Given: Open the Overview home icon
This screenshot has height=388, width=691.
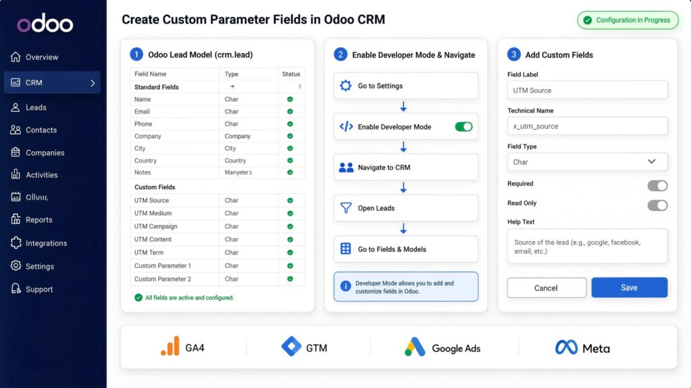Looking at the screenshot, I should coord(16,57).
